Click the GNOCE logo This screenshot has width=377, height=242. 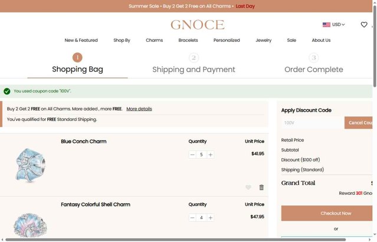tap(198, 25)
